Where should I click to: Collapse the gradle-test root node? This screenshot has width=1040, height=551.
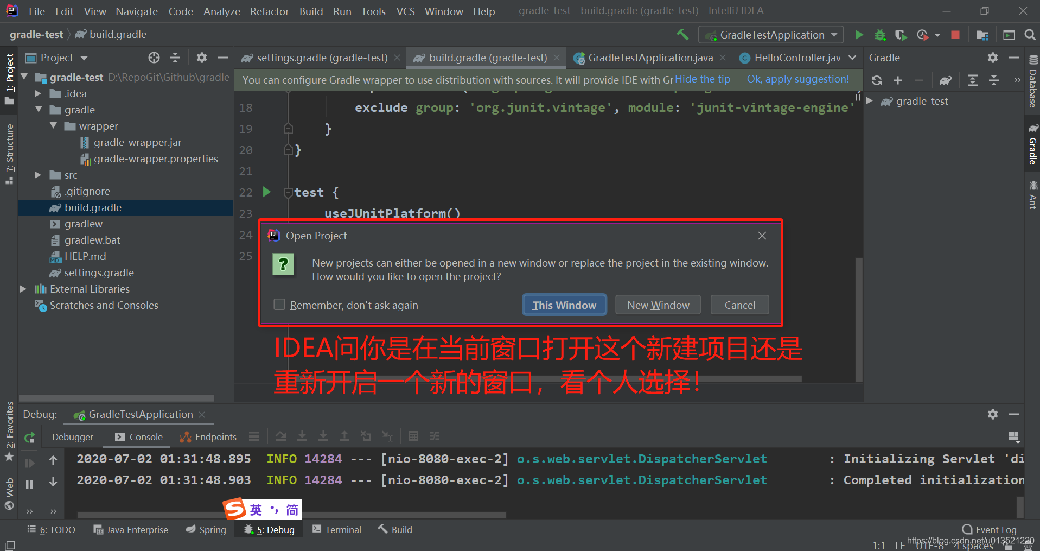(24, 77)
